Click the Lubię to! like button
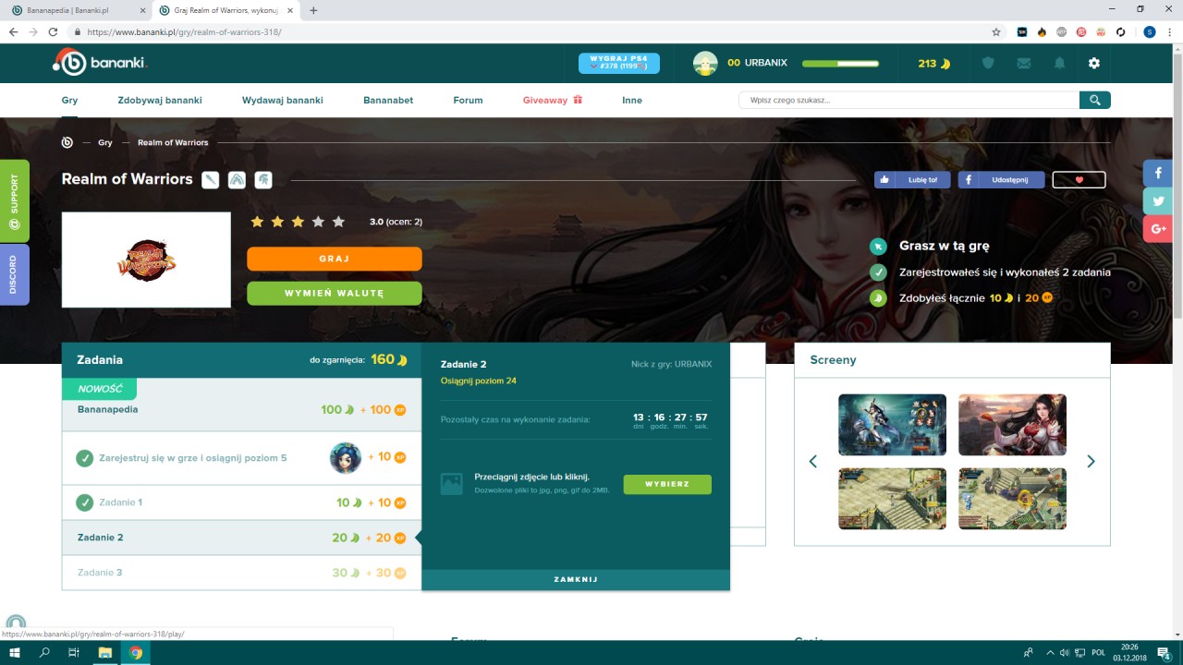Viewport: 1183px width, 665px height. pos(912,180)
